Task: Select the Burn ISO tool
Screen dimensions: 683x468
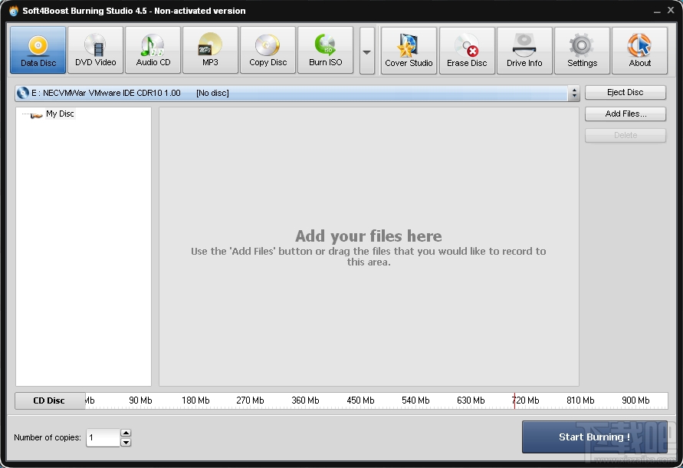Action: pos(325,50)
